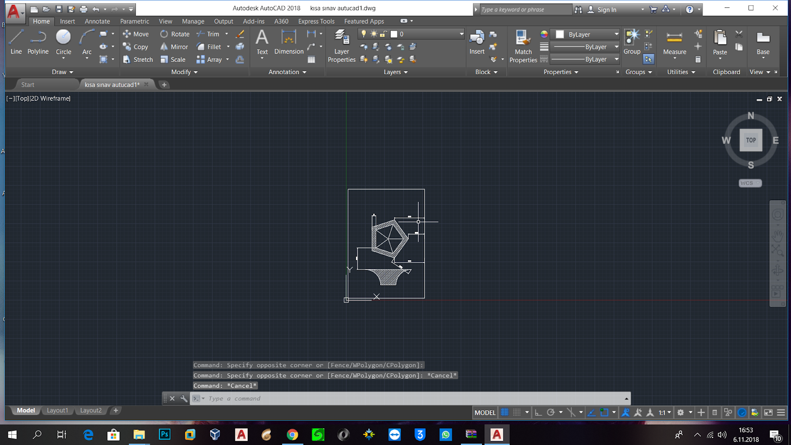Toggle hardware acceleration in status bar
Viewport: 791px width, 445px height.
pos(742,412)
